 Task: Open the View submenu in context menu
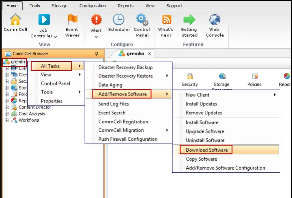coord(56,75)
